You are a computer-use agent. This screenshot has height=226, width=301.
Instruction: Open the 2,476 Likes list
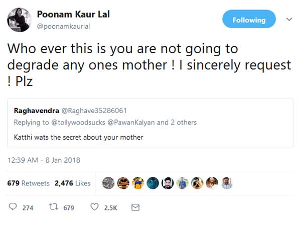(x=72, y=183)
